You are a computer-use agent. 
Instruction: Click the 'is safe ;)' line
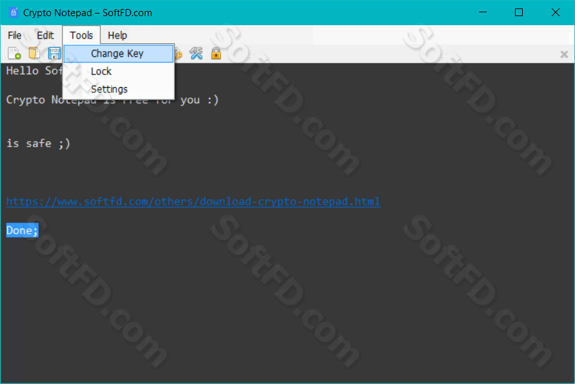pyautogui.click(x=38, y=143)
